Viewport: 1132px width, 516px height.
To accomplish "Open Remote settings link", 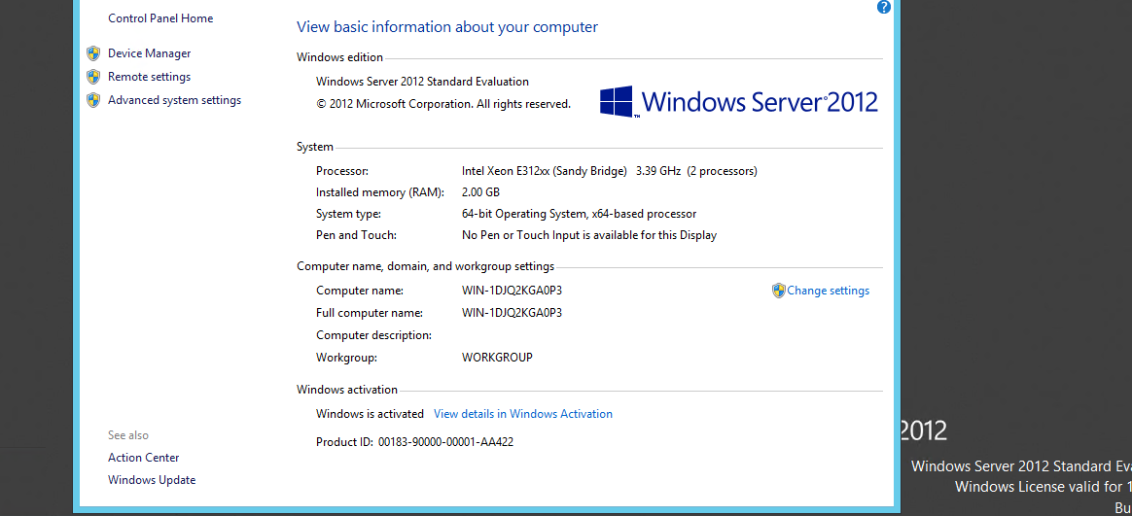I will click(x=150, y=77).
